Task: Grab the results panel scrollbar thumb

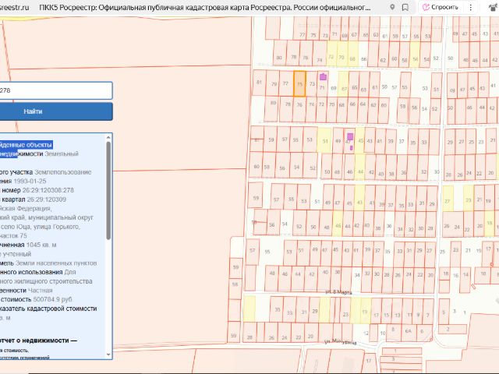Action: click(108, 190)
